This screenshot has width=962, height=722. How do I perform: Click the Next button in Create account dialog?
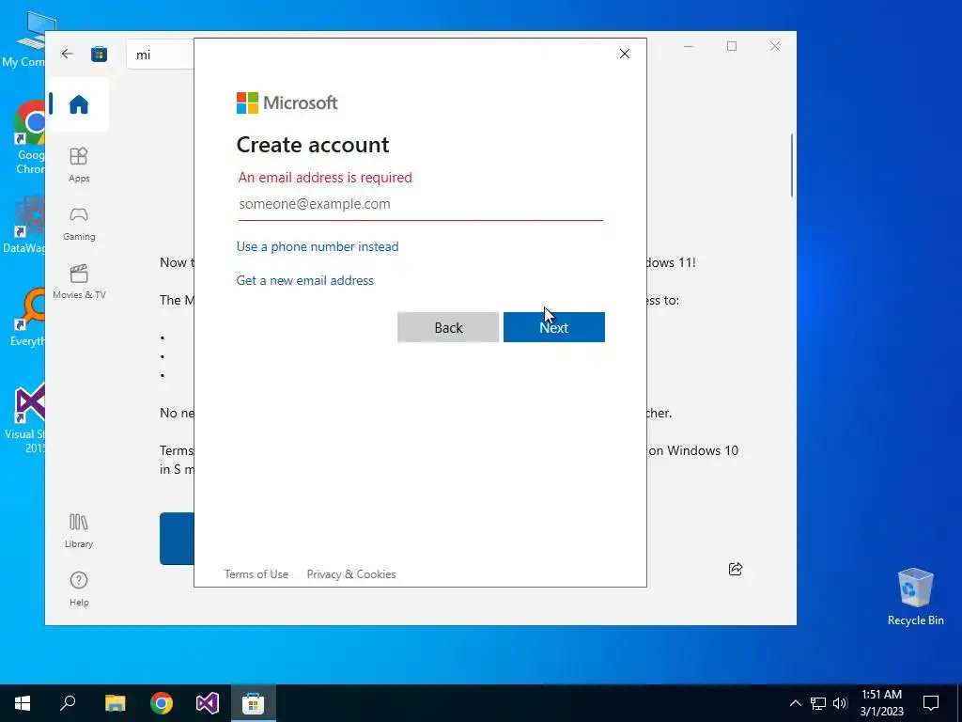tap(554, 327)
